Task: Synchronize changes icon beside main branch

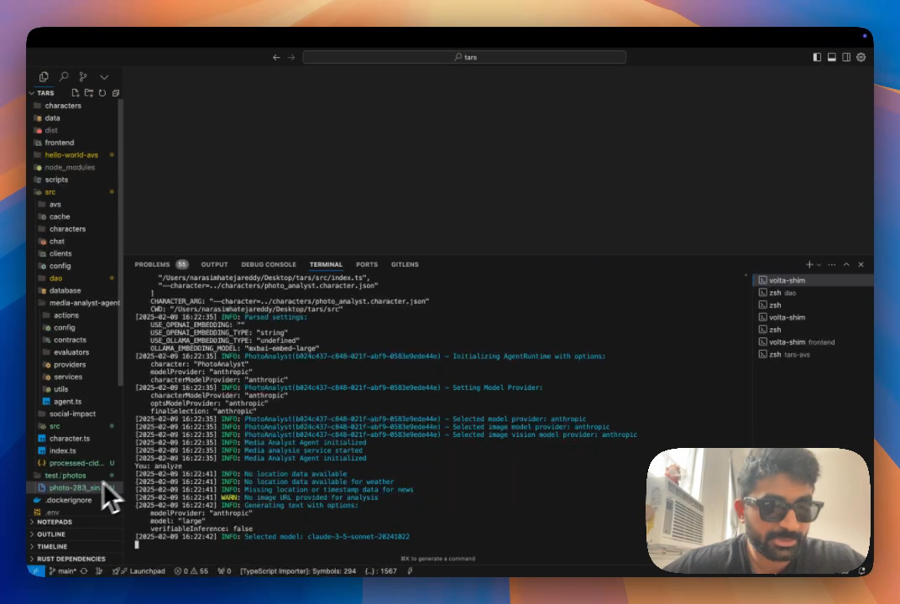Action: click(84, 571)
